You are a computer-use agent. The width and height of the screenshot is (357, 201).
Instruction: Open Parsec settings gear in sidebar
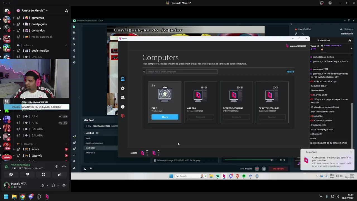click(123, 88)
